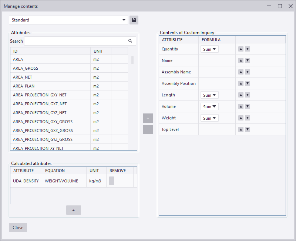Open the Sum formula dropdown for Quantity
296x241 pixels.
click(209, 49)
